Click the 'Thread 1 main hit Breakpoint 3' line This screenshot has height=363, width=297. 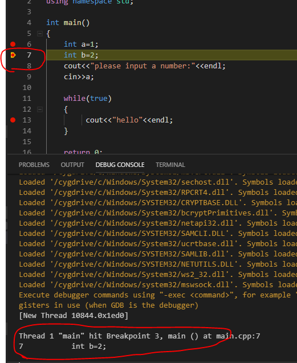(x=140, y=336)
